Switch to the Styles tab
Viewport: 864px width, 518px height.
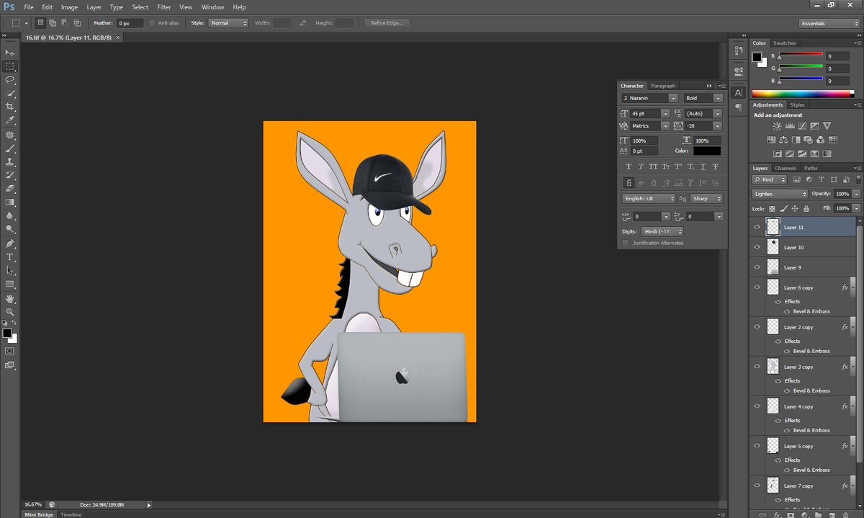point(797,105)
